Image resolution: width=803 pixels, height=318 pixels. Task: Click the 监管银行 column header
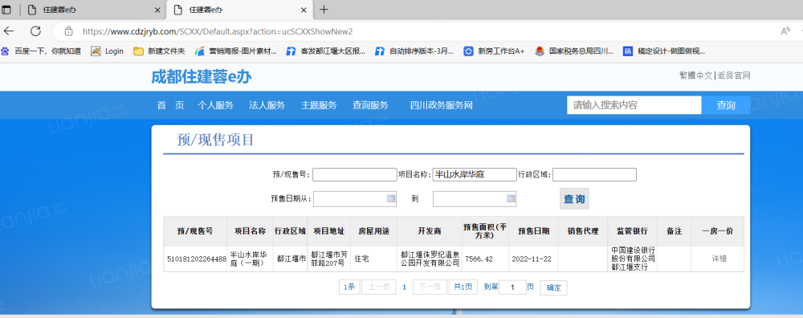(x=633, y=231)
